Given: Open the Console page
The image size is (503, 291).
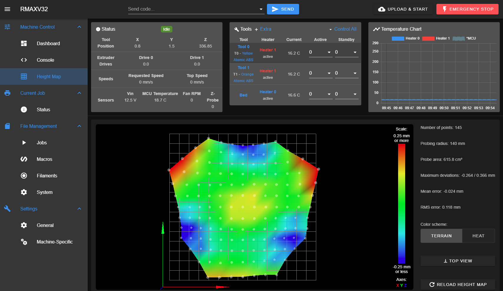Looking at the screenshot, I should pyautogui.click(x=44, y=60).
